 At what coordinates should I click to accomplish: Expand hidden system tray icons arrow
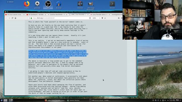pyautogui.click(x=168, y=100)
